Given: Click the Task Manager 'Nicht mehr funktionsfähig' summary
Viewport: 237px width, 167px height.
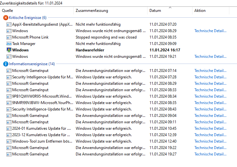Looking at the screenshot, I should click(98, 44).
